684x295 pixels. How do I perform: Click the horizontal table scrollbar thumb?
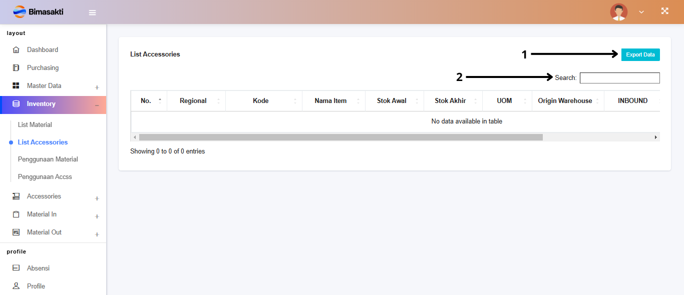coord(340,137)
